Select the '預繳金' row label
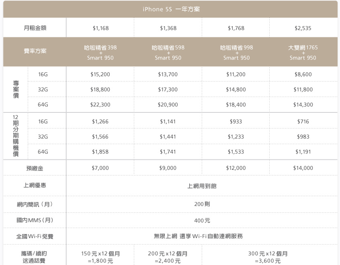The image size is (340, 265). tap(35, 168)
